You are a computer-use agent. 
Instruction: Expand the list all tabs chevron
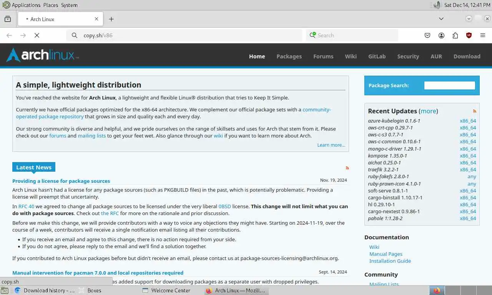coord(441,19)
